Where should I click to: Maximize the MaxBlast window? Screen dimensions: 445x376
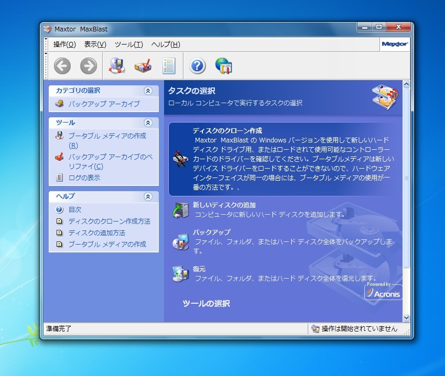pos(379,27)
